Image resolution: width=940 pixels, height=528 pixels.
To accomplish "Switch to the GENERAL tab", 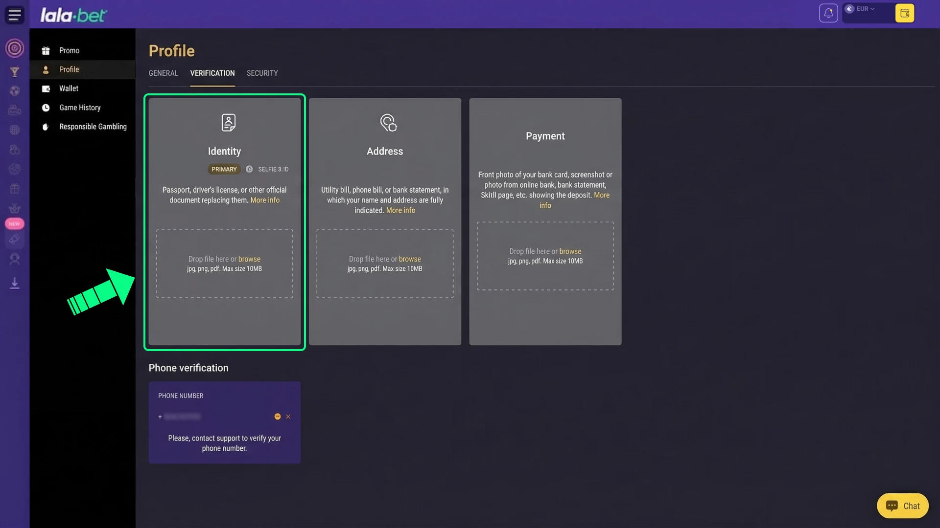I will coord(163,73).
